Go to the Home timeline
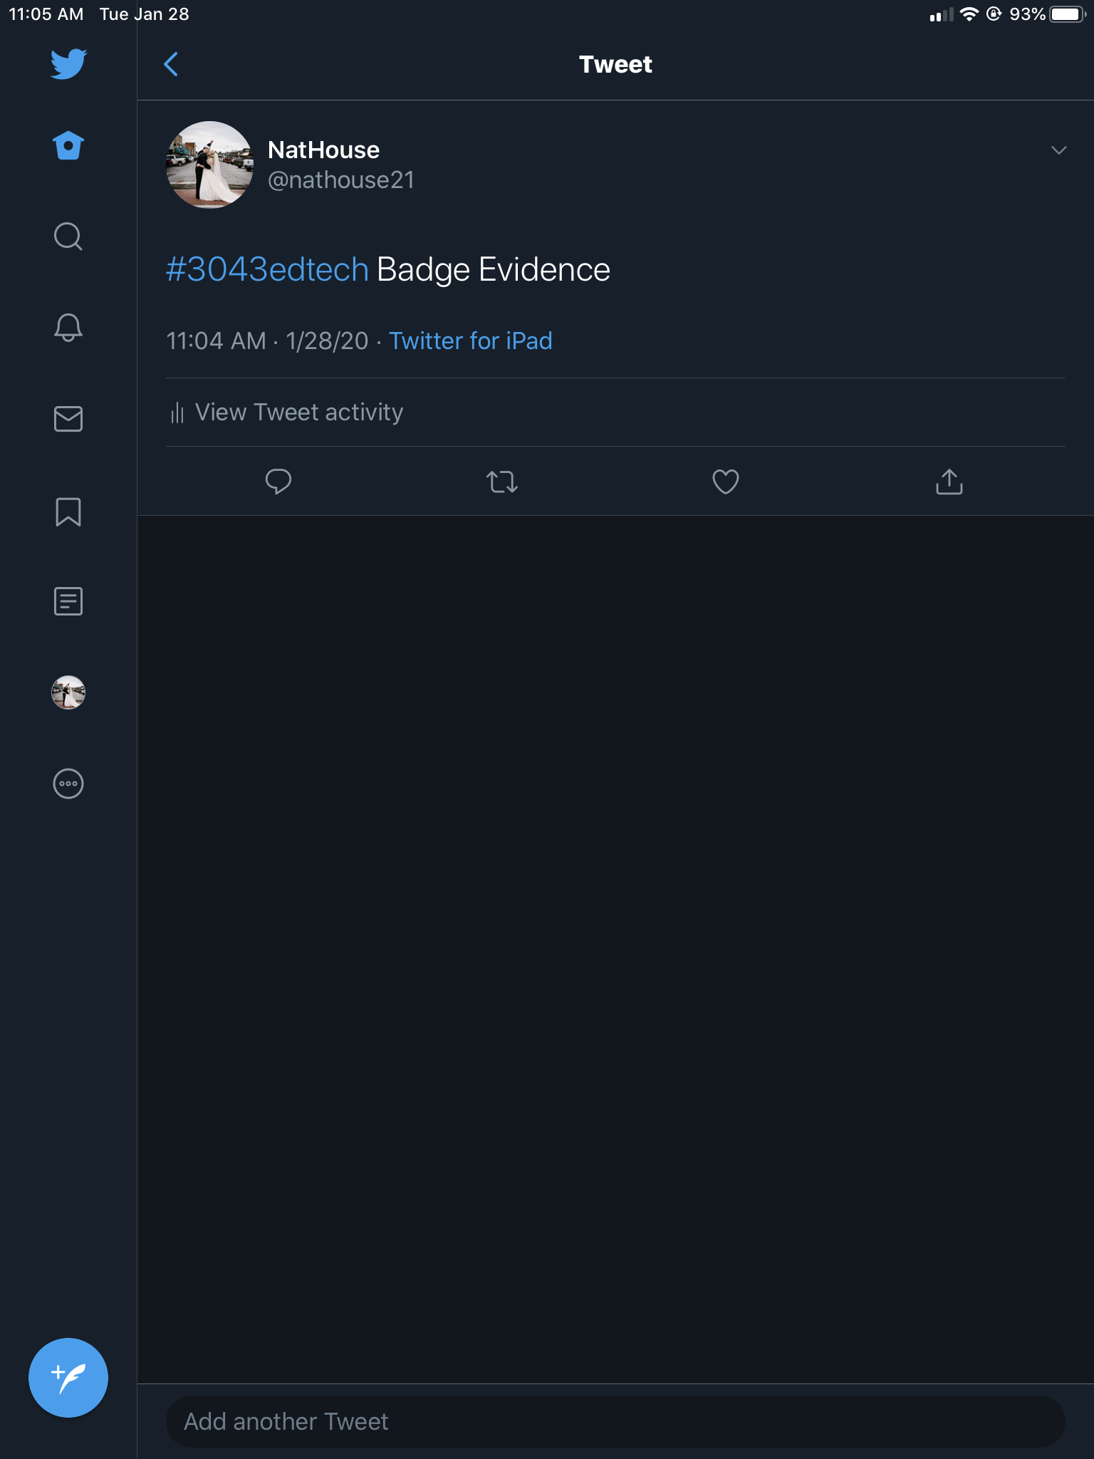Viewport: 1094px width, 1459px height. 68,146
